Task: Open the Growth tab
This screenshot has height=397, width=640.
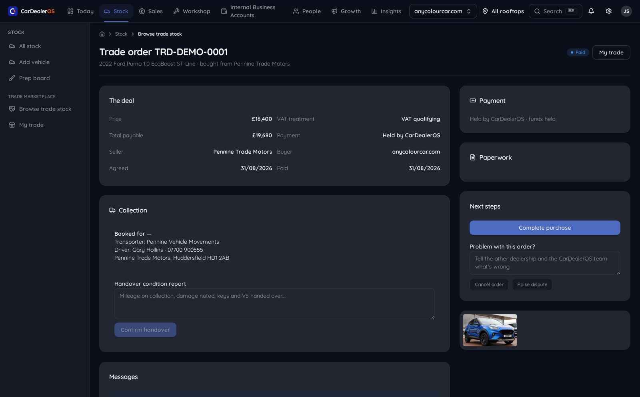Action: pyautogui.click(x=346, y=11)
